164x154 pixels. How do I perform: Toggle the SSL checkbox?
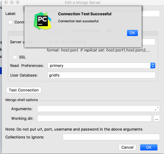click(15, 57)
